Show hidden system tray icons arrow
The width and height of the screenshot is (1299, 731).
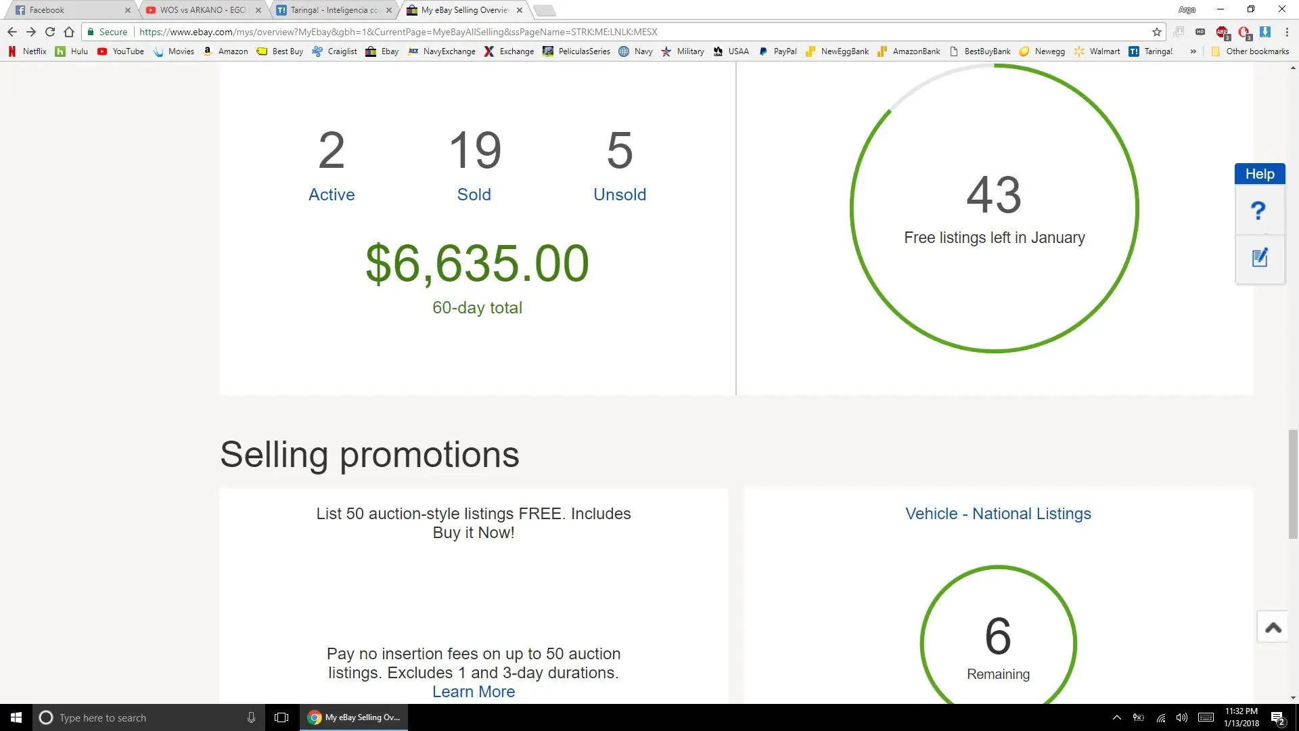pyautogui.click(x=1117, y=717)
